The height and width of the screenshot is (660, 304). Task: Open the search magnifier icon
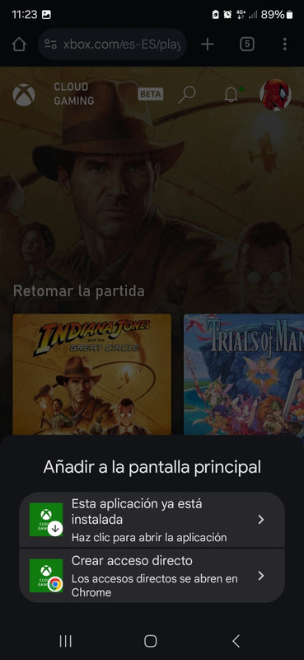(x=187, y=94)
